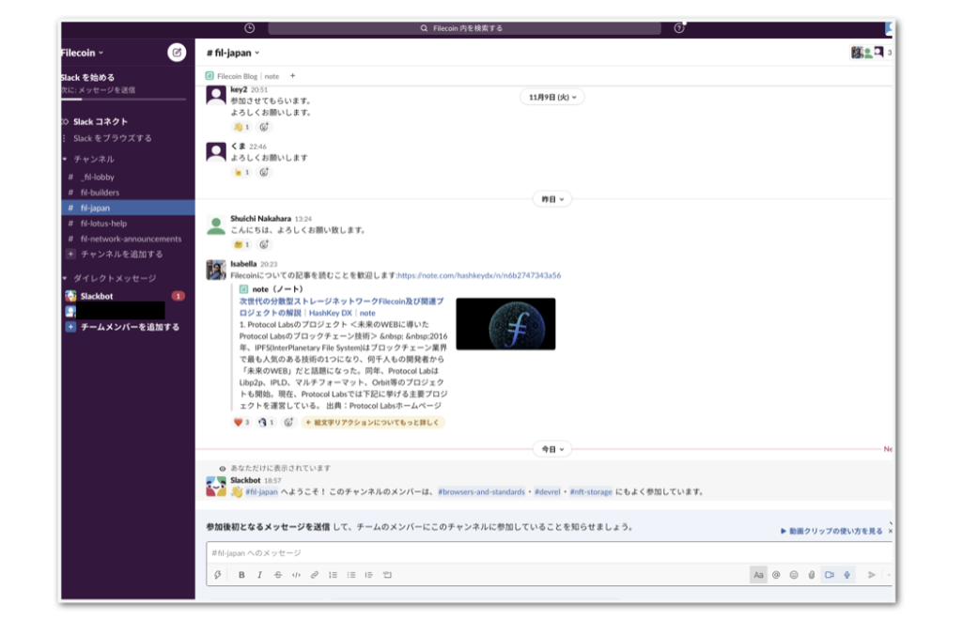Open the 今日 date dropdown

pyautogui.click(x=552, y=449)
